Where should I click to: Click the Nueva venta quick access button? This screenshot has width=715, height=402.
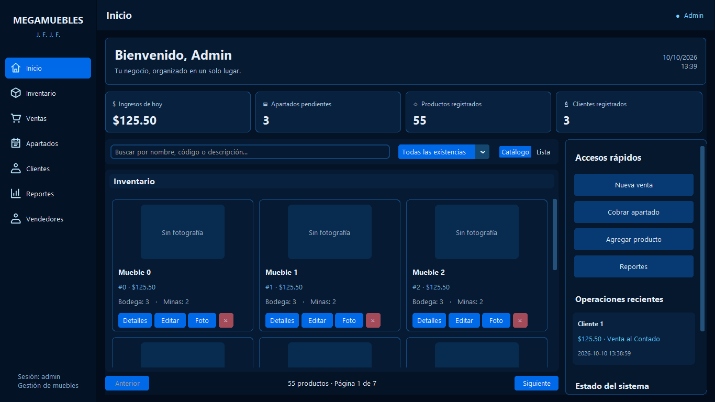(633, 185)
